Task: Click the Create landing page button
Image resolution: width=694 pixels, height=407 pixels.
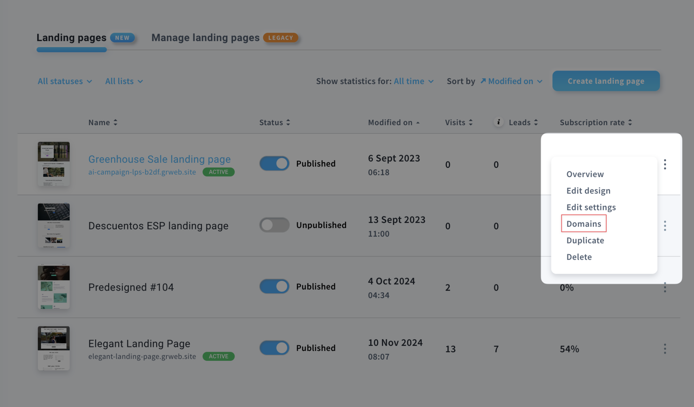Action: pyautogui.click(x=606, y=81)
